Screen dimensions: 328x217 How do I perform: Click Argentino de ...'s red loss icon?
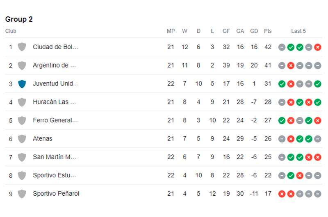[291, 66]
